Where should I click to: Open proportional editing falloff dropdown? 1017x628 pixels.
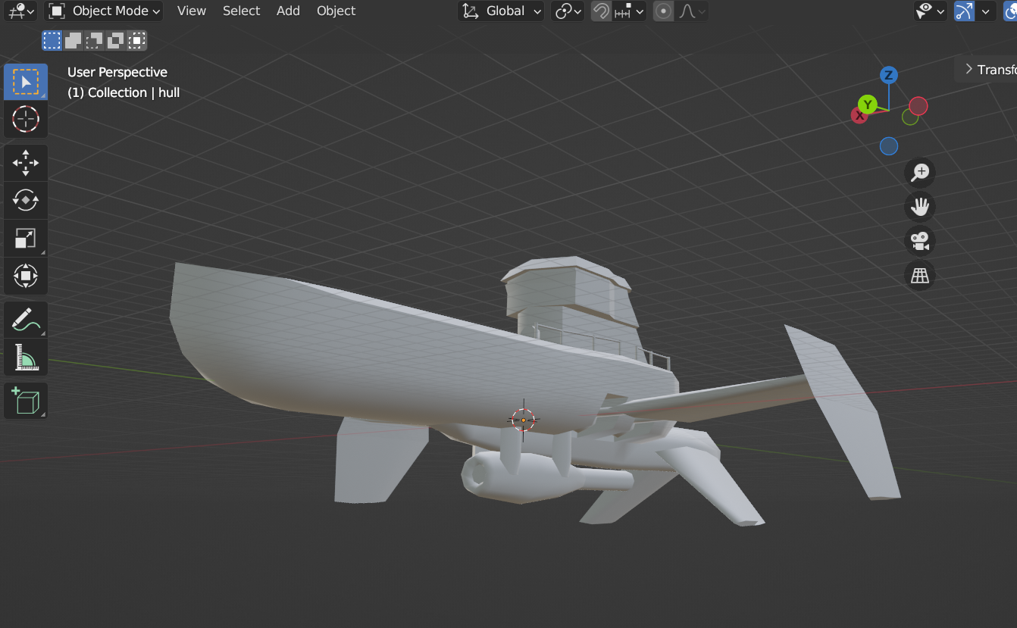[x=691, y=11]
